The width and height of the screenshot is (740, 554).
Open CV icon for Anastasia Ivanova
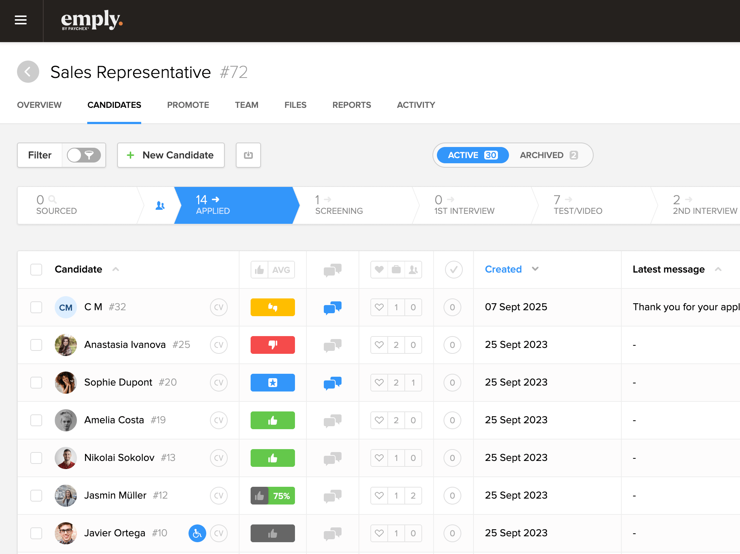coord(219,345)
